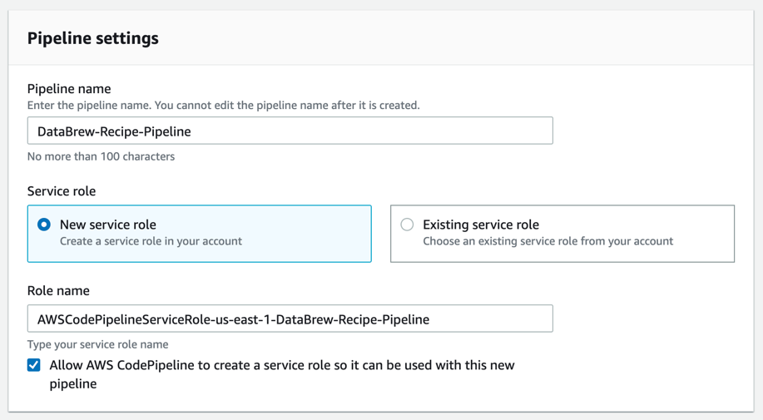Click "Create a service role in your account" description

[151, 241]
